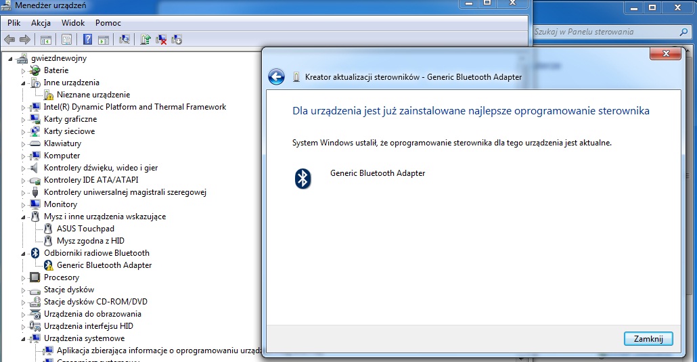Click the ASUS Touchpad mouse icon
The width and height of the screenshot is (697, 362).
pyautogui.click(x=48, y=229)
